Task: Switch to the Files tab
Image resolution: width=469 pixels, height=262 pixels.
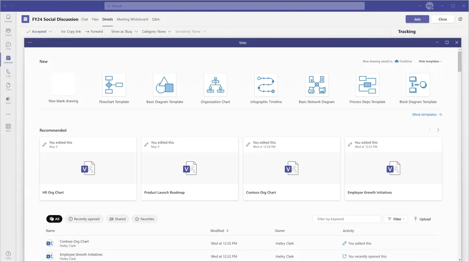Action: pos(95,19)
